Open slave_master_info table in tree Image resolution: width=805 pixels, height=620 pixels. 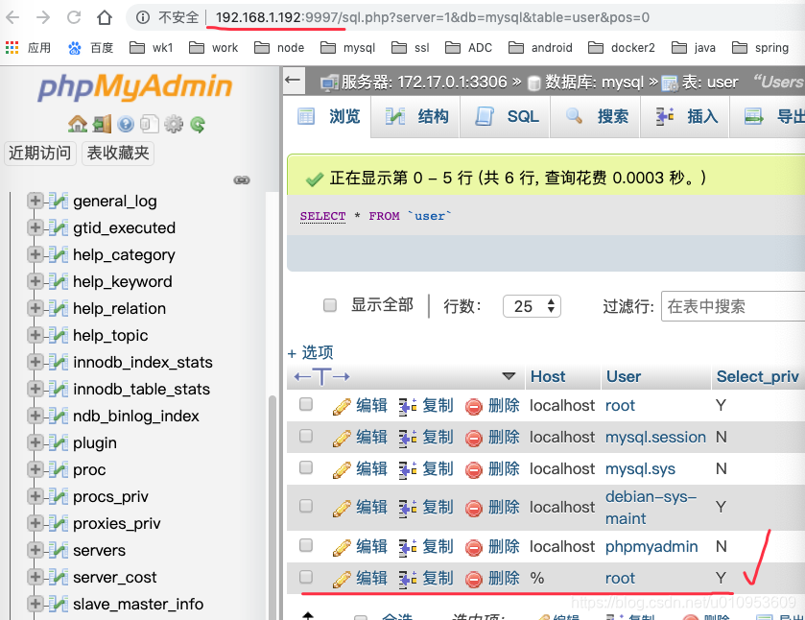pyautogui.click(x=138, y=604)
